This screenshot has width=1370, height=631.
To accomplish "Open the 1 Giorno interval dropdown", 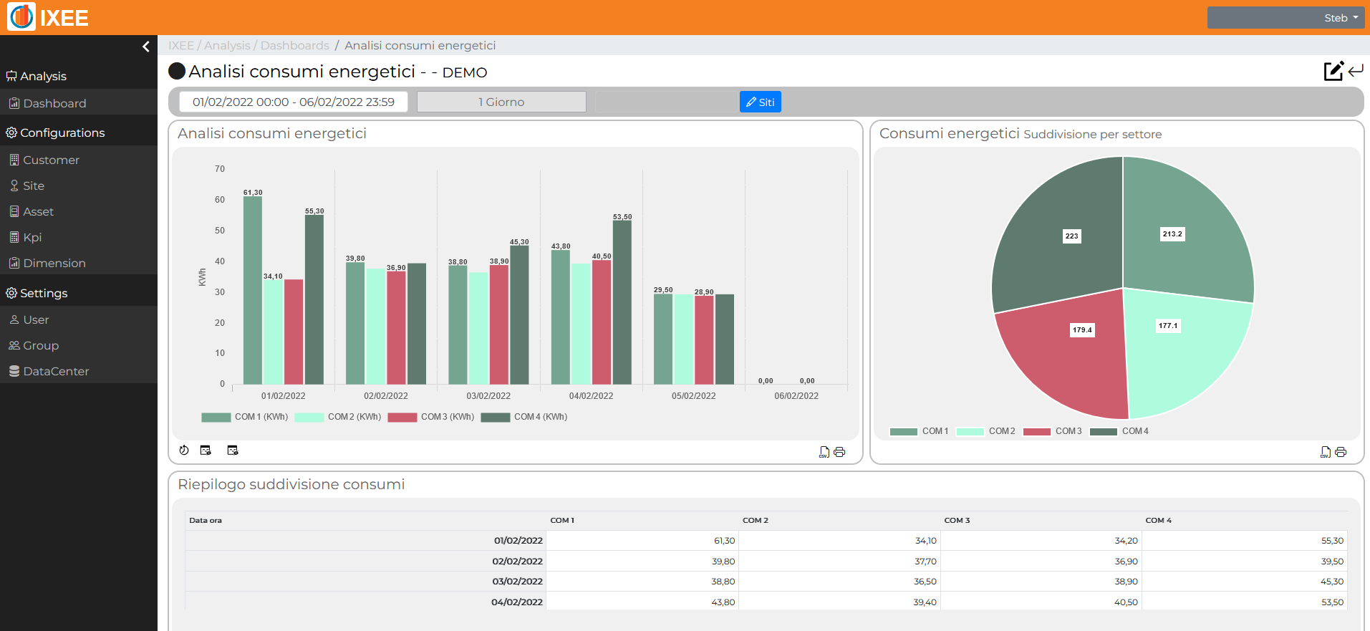I will pos(501,102).
